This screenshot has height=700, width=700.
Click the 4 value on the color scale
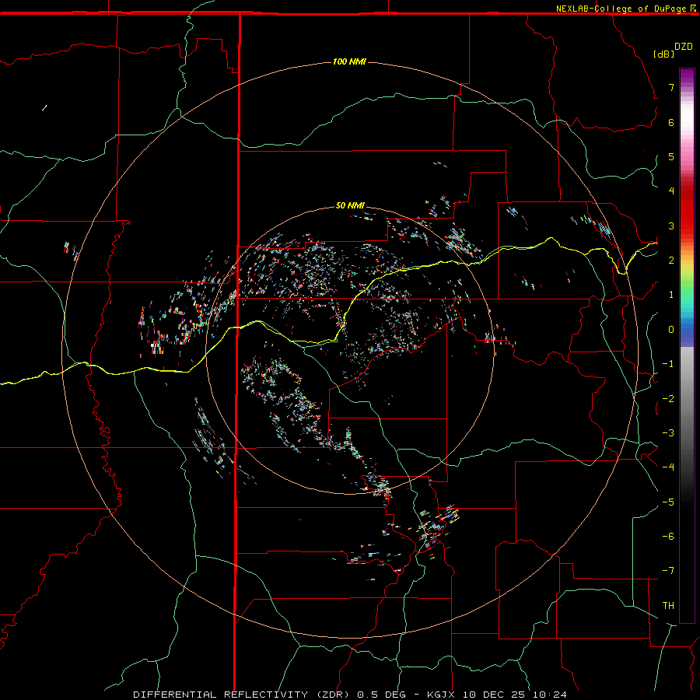point(671,191)
